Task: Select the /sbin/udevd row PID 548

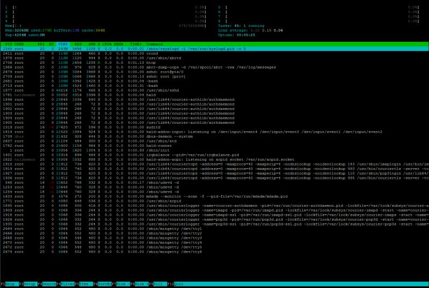Action: pyautogui.click(x=214, y=183)
